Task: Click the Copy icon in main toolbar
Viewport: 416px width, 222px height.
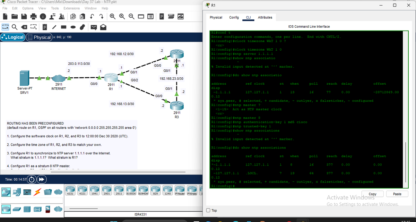Action: [x=74, y=16]
